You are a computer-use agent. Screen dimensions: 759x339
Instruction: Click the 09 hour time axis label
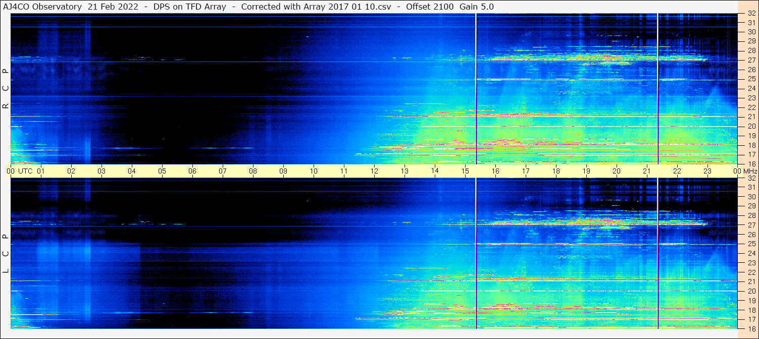coord(283,171)
